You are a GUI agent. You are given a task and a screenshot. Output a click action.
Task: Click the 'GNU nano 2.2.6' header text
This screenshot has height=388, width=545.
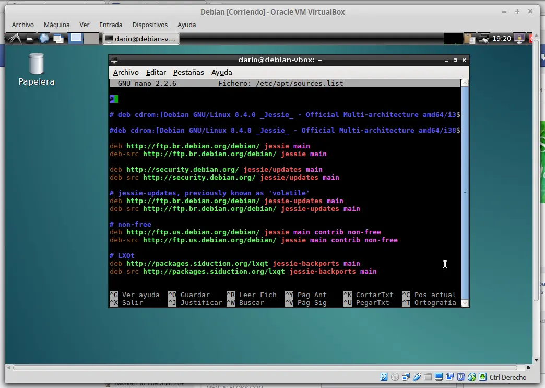pos(147,84)
